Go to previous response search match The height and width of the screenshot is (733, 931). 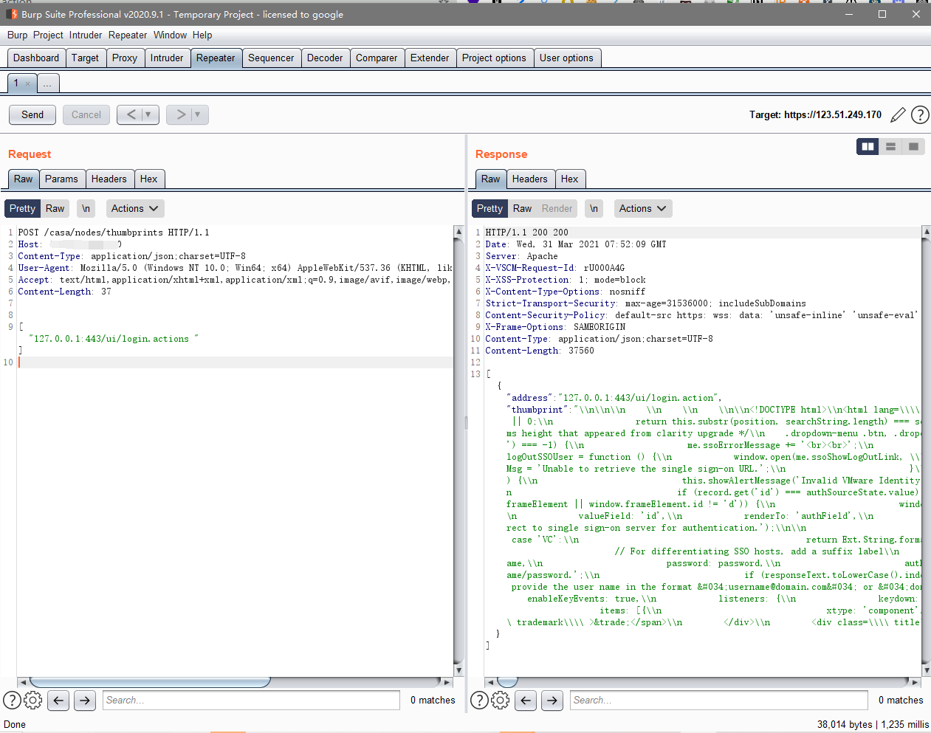(526, 700)
